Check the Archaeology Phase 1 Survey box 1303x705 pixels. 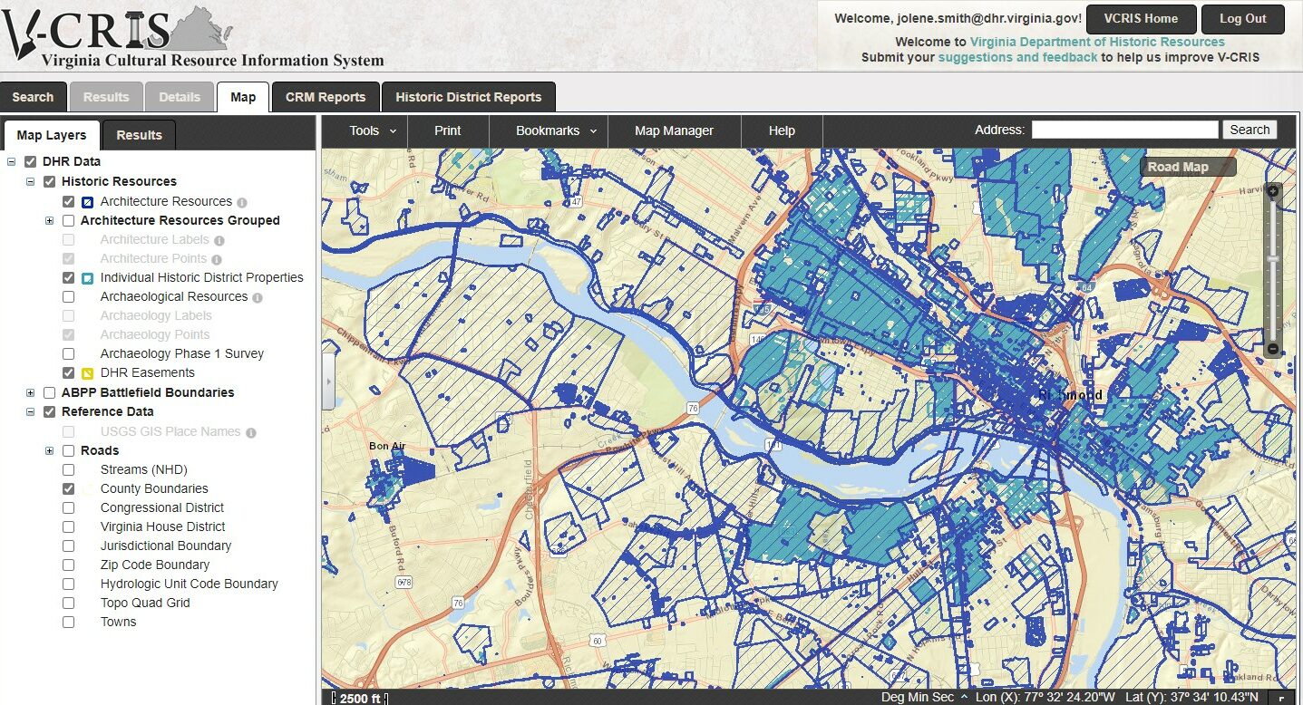click(x=69, y=353)
